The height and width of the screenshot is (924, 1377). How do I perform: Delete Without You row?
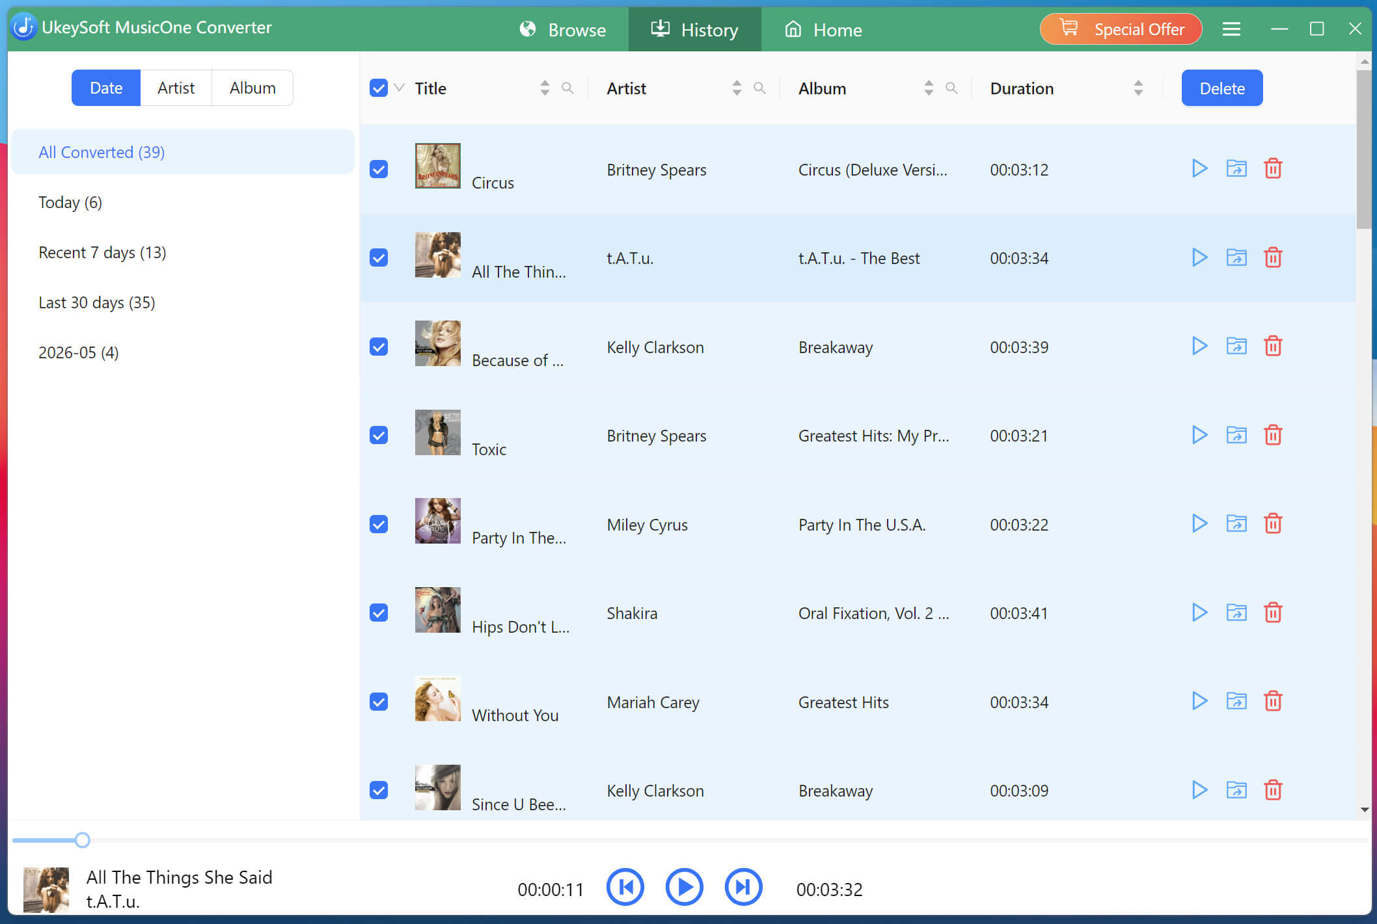(1273, 701)
